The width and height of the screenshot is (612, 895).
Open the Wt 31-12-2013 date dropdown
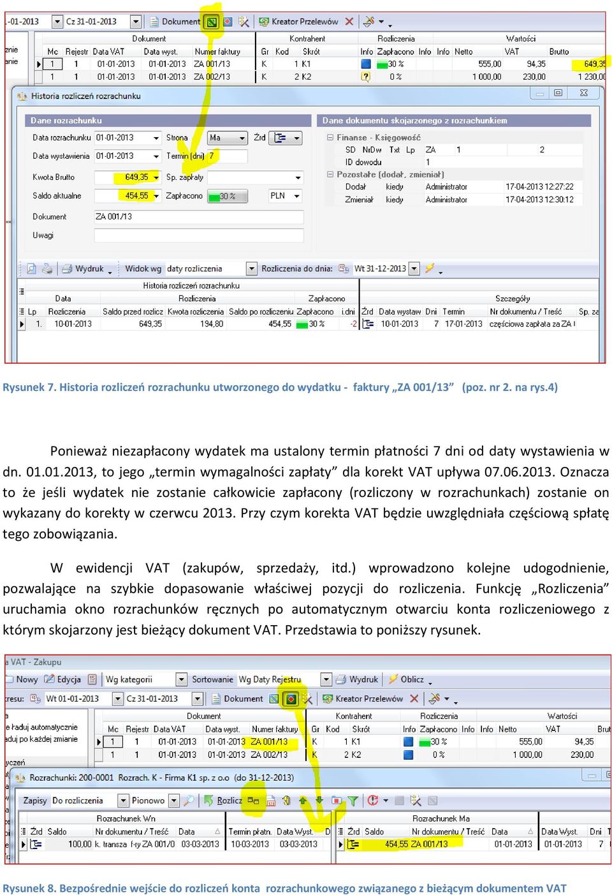pos(414,269)
